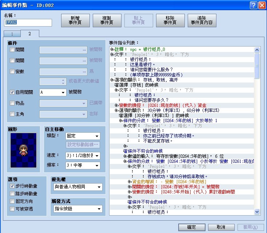Select 資金的增減 command line
Image resolution: width=267 pixels, height=233 pixels.
pyautogui.click(x=182, y=182)
